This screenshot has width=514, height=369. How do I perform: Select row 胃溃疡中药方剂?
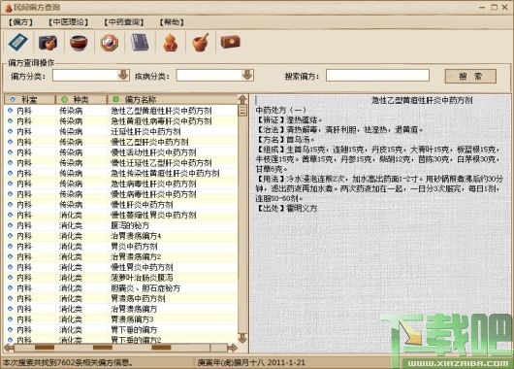[120, 299]
